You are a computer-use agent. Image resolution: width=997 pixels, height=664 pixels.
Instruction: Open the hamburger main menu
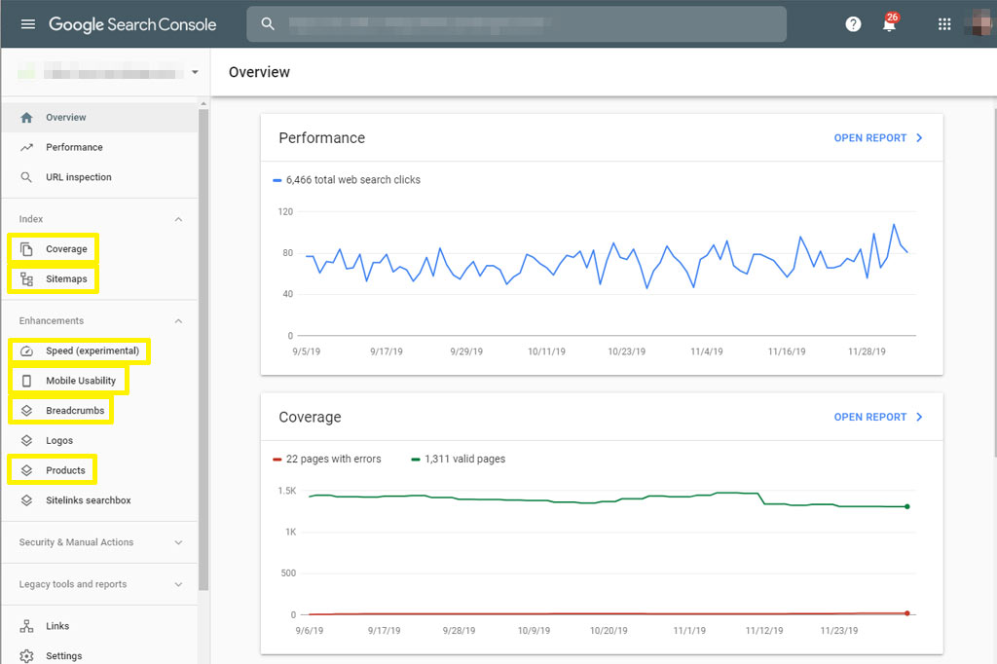click(x=27, y=24)
